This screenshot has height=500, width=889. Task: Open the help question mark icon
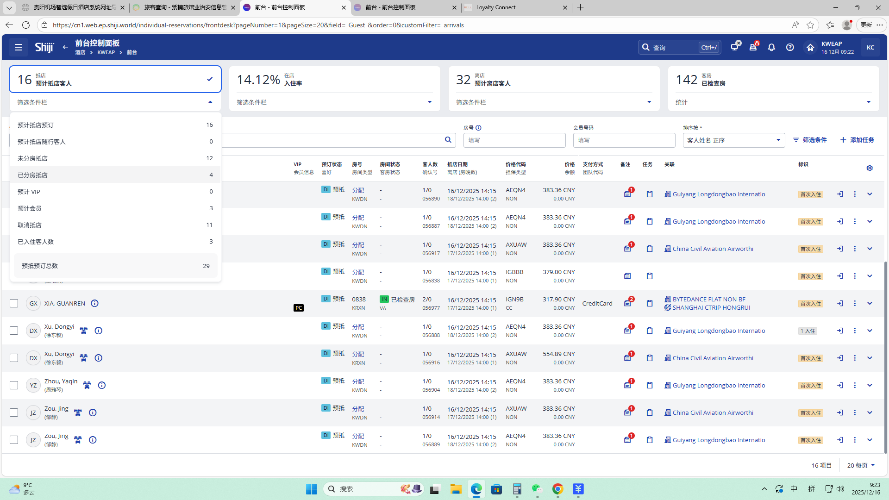pos(790,47)
